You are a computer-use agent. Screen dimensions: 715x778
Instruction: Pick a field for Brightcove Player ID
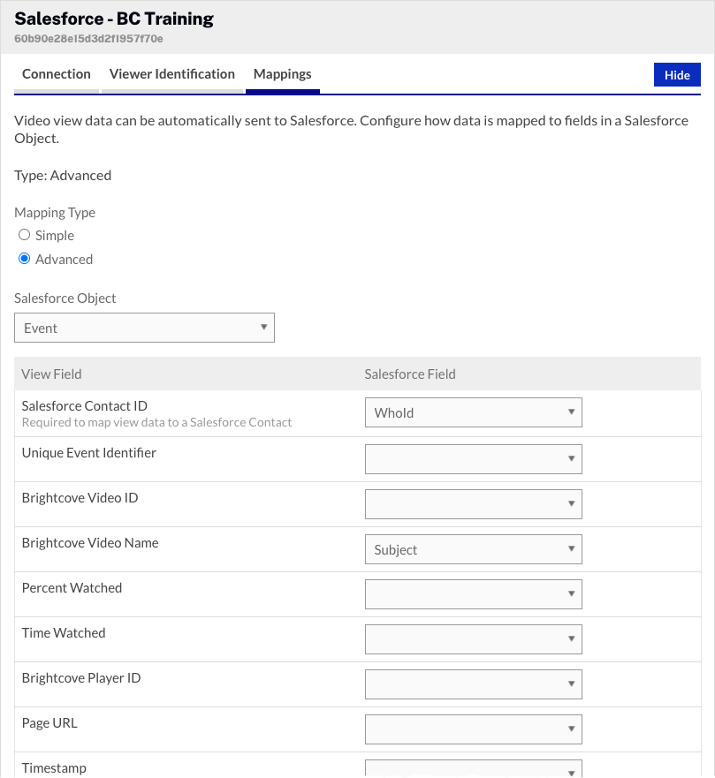tap(473, 684)
